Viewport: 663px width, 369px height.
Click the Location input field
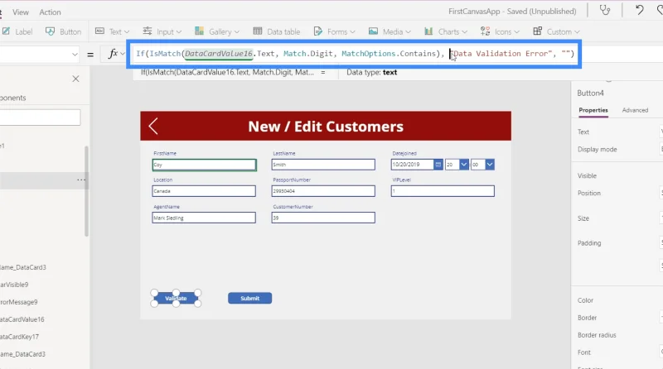click(x=204, y=191)
